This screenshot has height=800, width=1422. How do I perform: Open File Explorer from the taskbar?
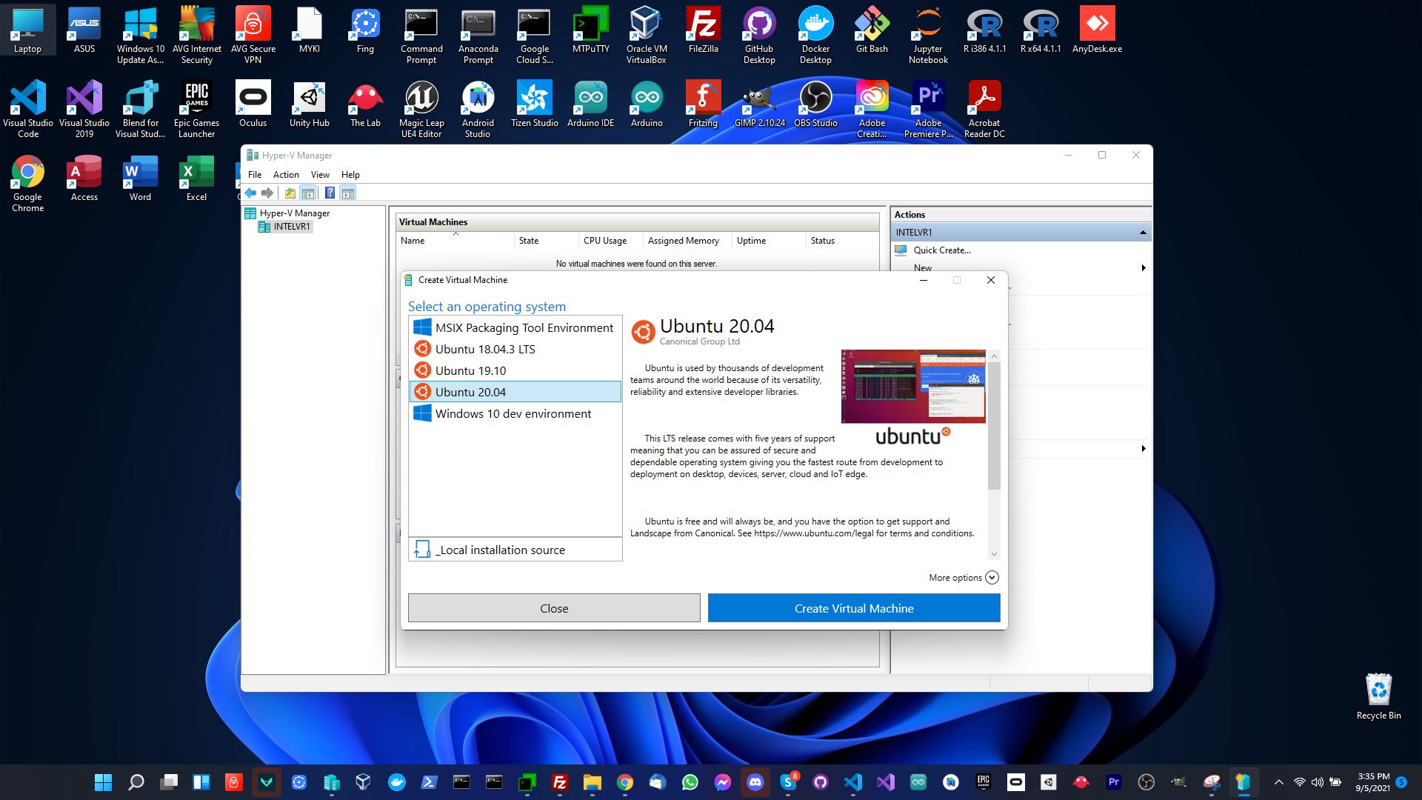coord(592,782)
